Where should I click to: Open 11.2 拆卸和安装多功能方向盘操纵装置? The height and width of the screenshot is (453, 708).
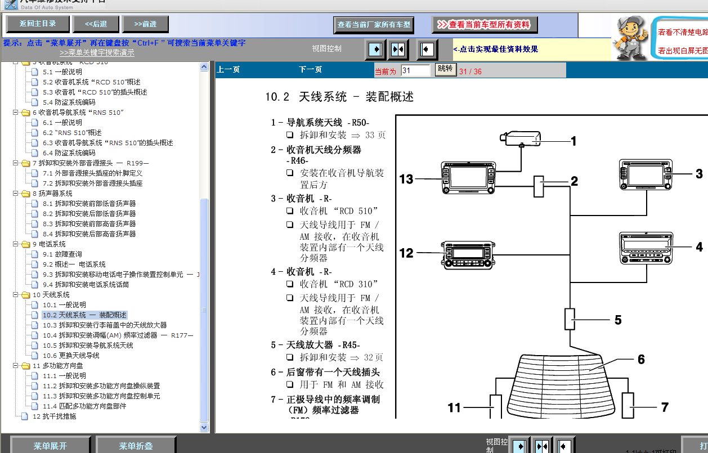click(x=101, y=386)
